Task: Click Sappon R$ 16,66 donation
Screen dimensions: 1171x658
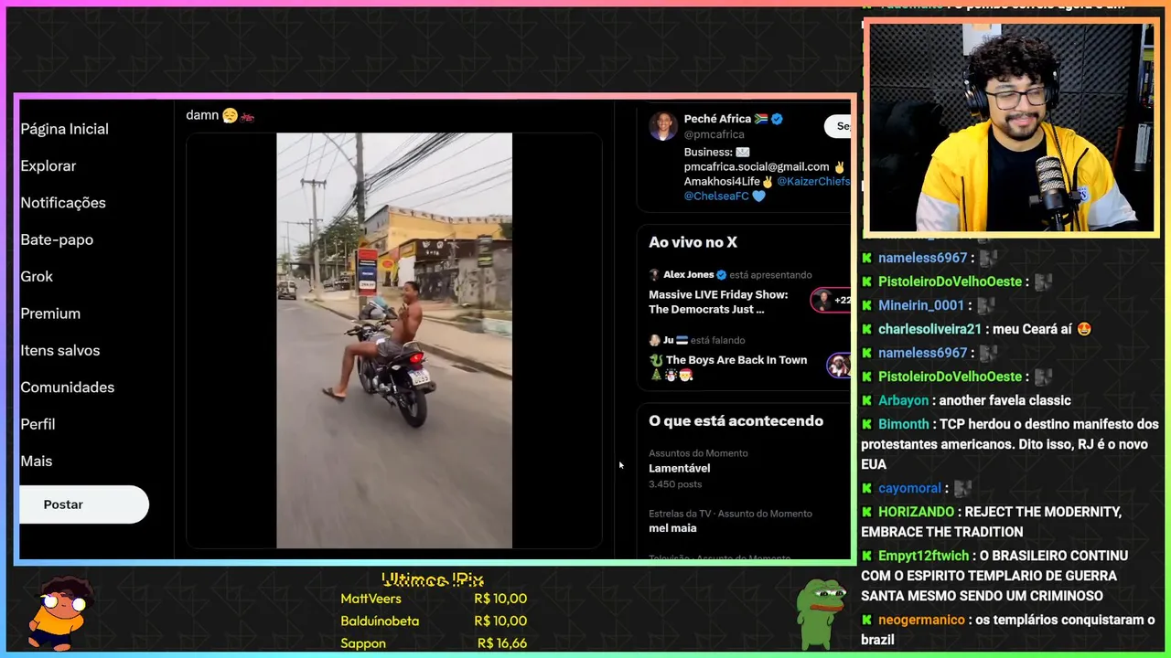Action: click(434, 643)
